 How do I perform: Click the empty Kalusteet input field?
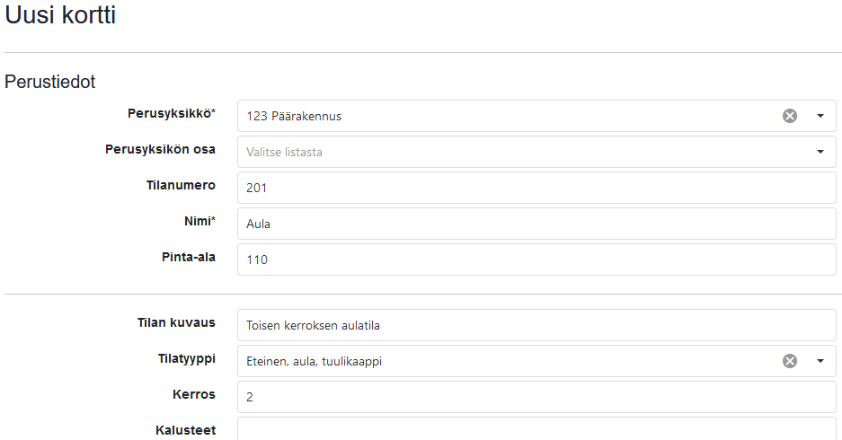536,429
